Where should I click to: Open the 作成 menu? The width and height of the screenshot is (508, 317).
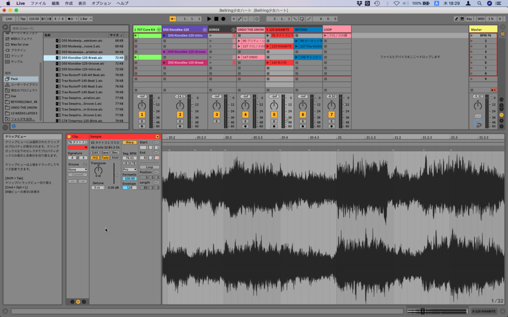click(x=68, y=3)
